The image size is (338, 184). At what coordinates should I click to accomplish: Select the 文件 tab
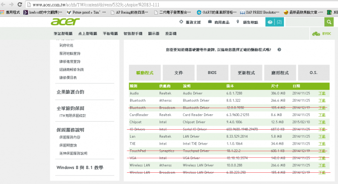tap(178, 73)
